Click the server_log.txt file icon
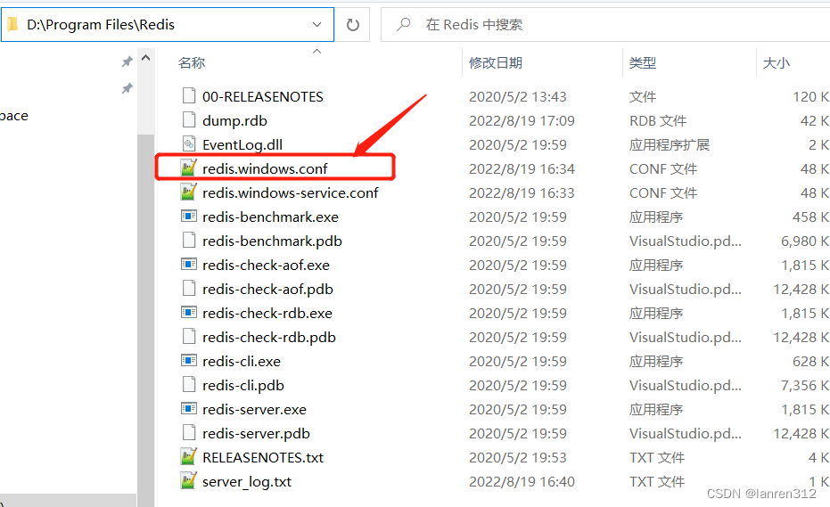 tap(188, 481)
